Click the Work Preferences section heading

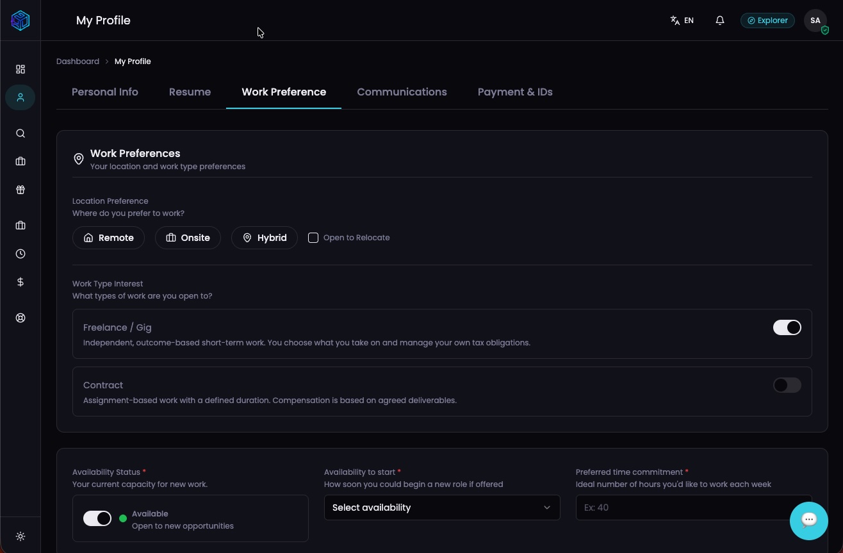(135, 153)
